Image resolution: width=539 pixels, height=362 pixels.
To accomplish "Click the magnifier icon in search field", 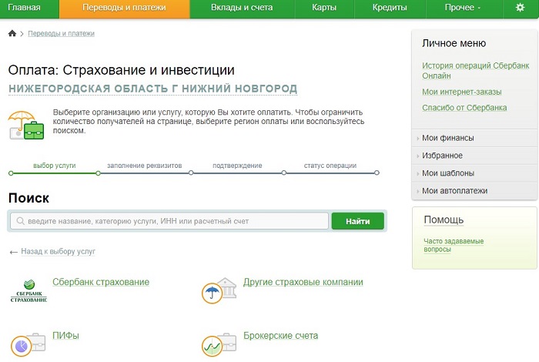I will (18, 222).
